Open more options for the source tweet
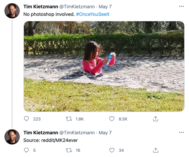The image size is (189, 157). click(181, 132)
